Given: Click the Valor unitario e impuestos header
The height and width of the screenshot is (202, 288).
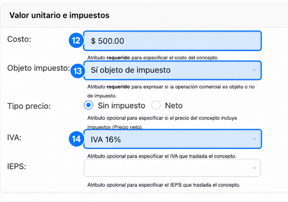Looking at the screenshot, I should 59,15.
